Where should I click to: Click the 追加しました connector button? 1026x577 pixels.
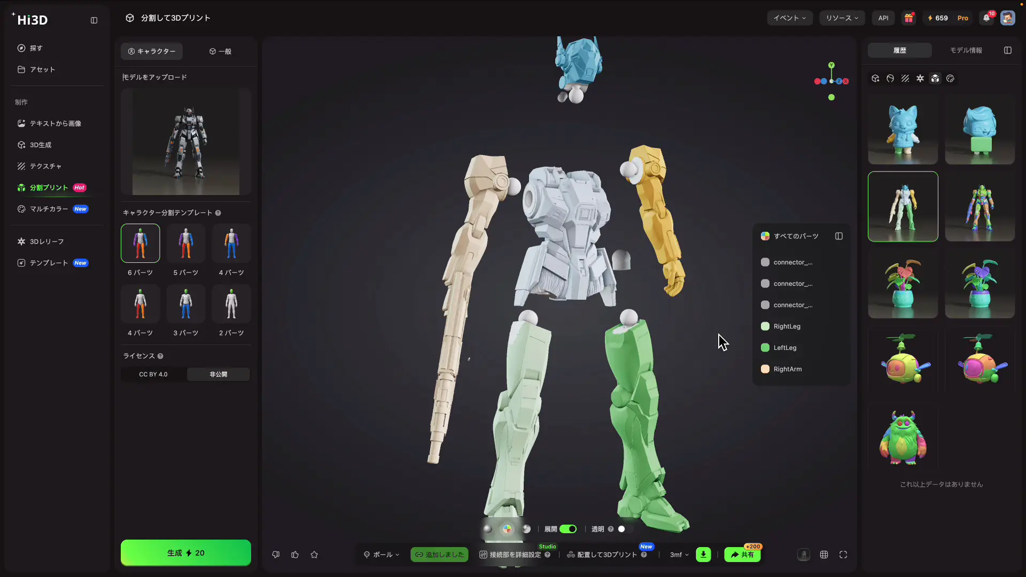439,555
